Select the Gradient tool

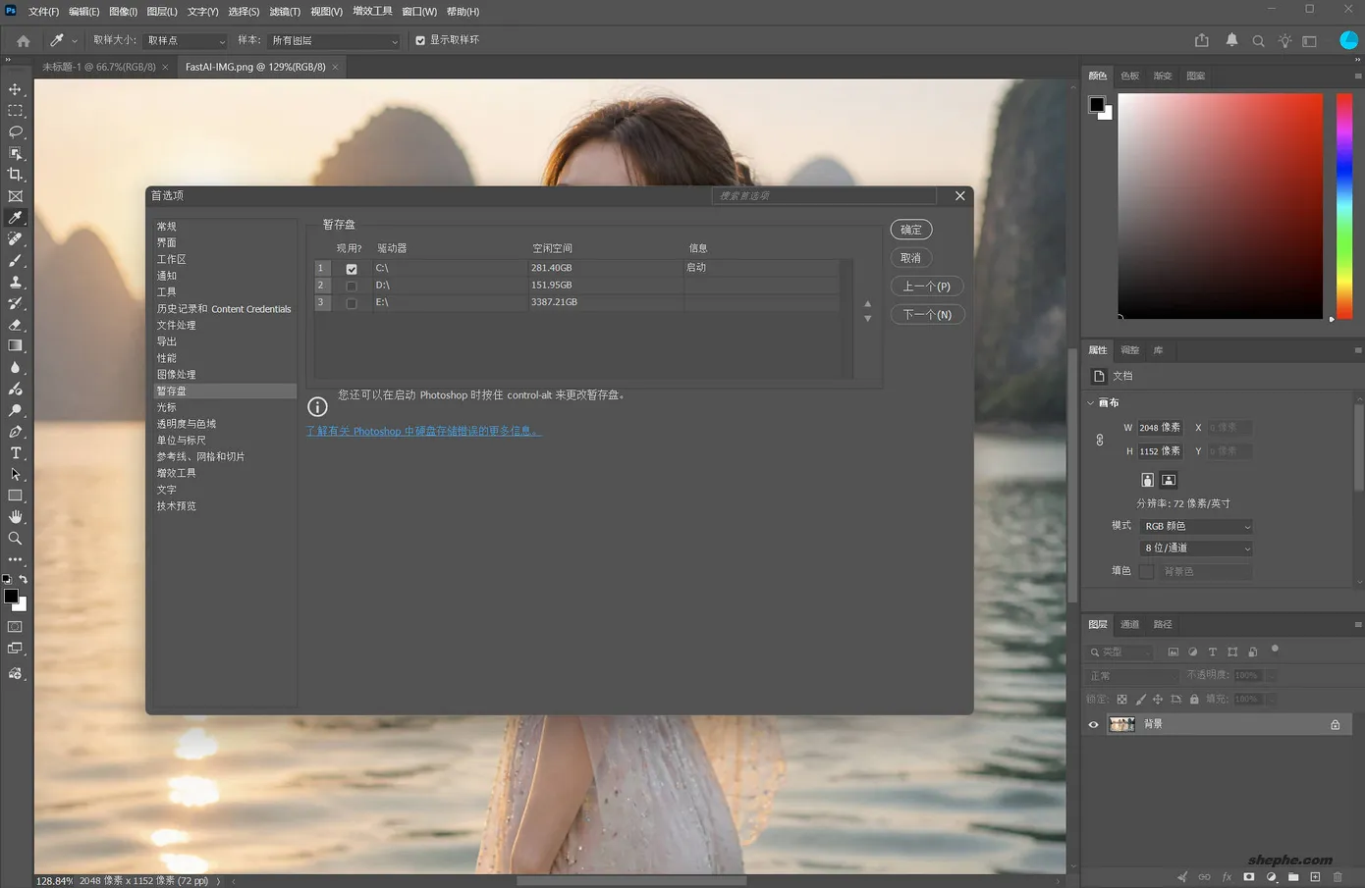15,346
